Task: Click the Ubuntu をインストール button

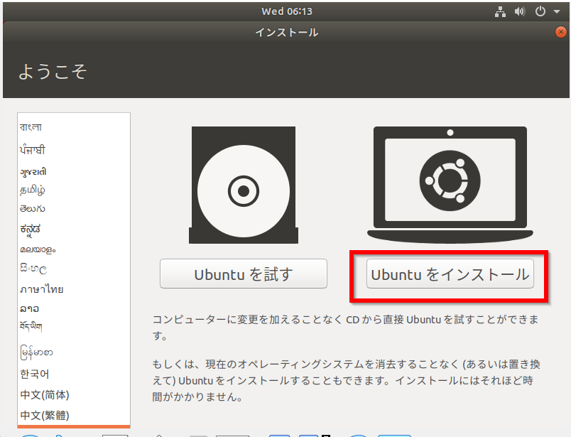Action: pos(450,274)
